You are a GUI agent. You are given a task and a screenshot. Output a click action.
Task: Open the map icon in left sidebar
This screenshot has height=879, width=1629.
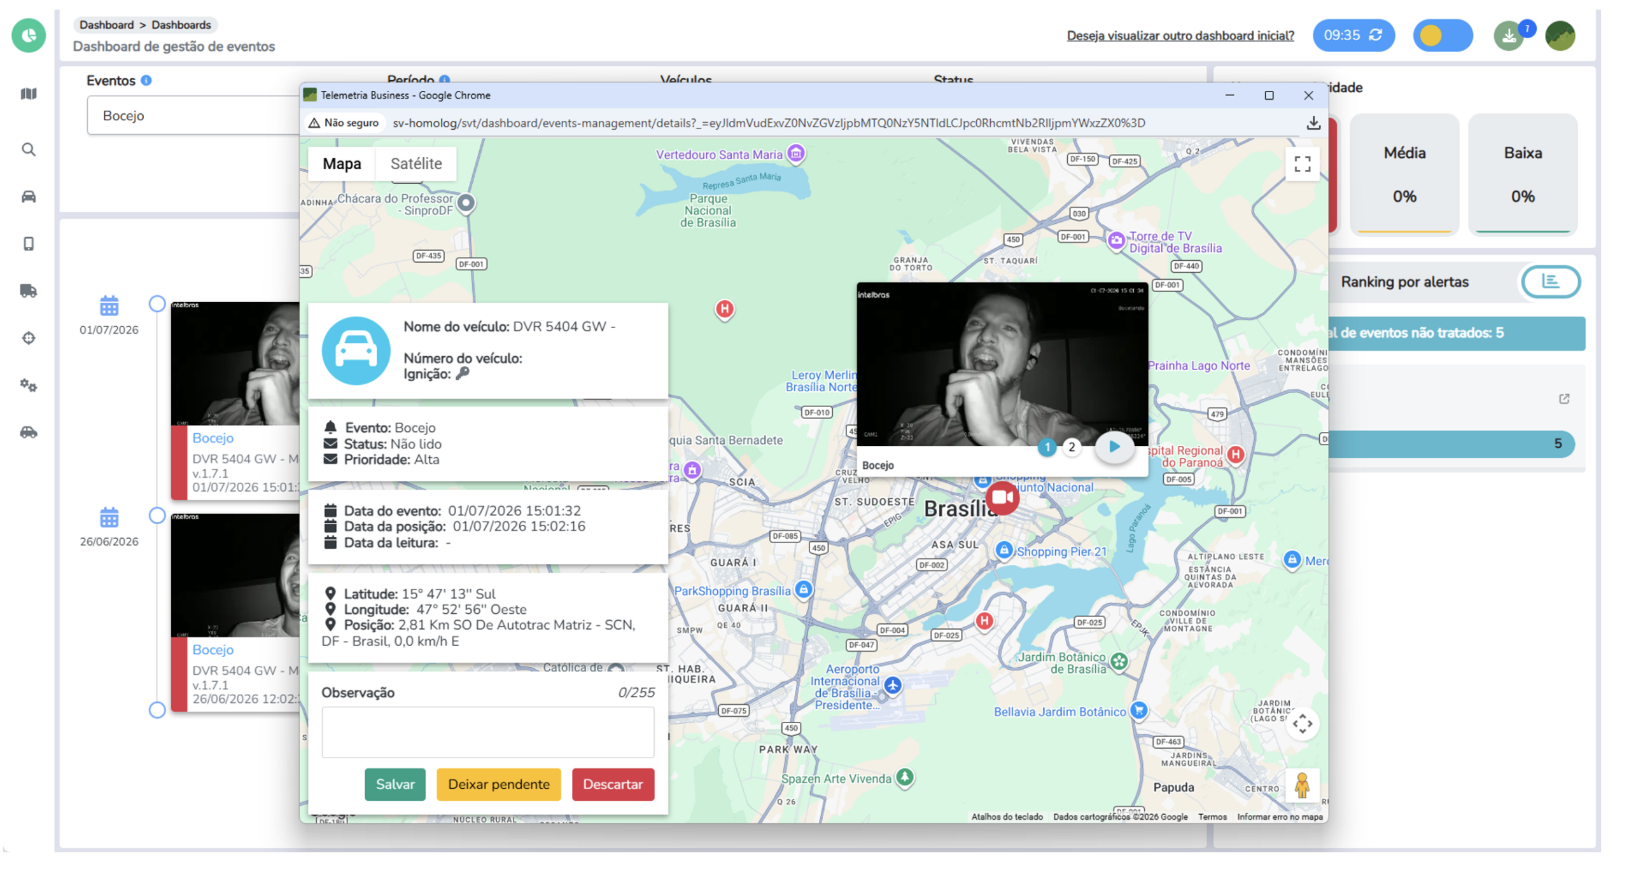(x=29, y=93)
